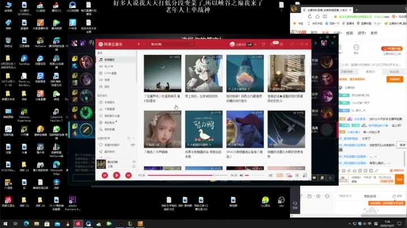Open the playlist queue icon in player bar
This screenshot has width=407, height=228.
coord(305,176)
